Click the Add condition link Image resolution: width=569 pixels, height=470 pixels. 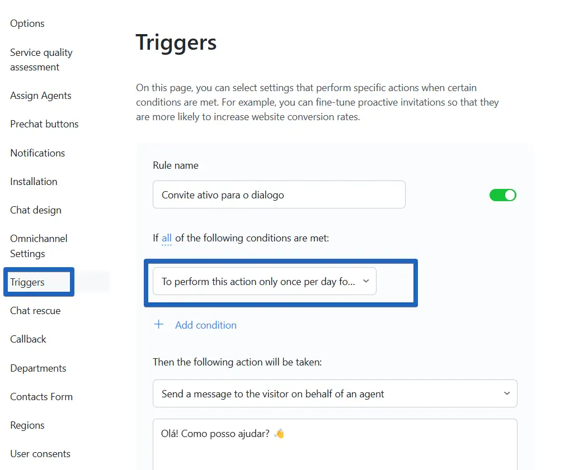[206, 325]
